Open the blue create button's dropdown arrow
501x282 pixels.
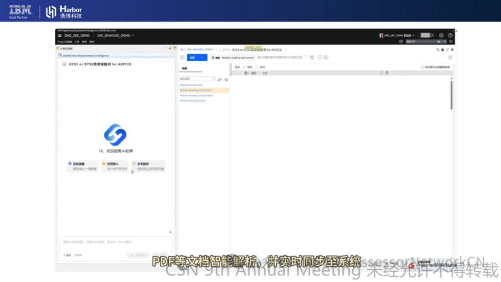[203, 58]
